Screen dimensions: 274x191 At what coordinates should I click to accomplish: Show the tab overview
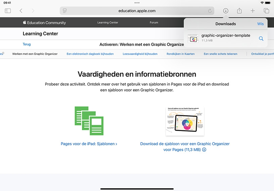[x=266, y=11]
